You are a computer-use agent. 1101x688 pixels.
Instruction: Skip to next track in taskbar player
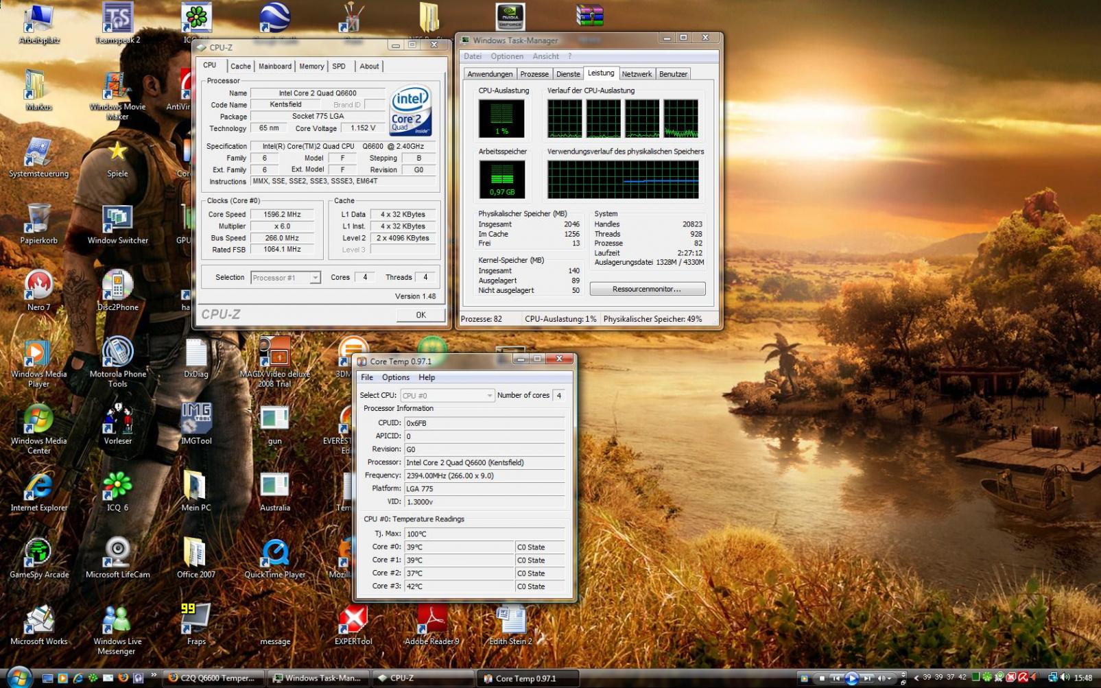click(x=868, y=678)
